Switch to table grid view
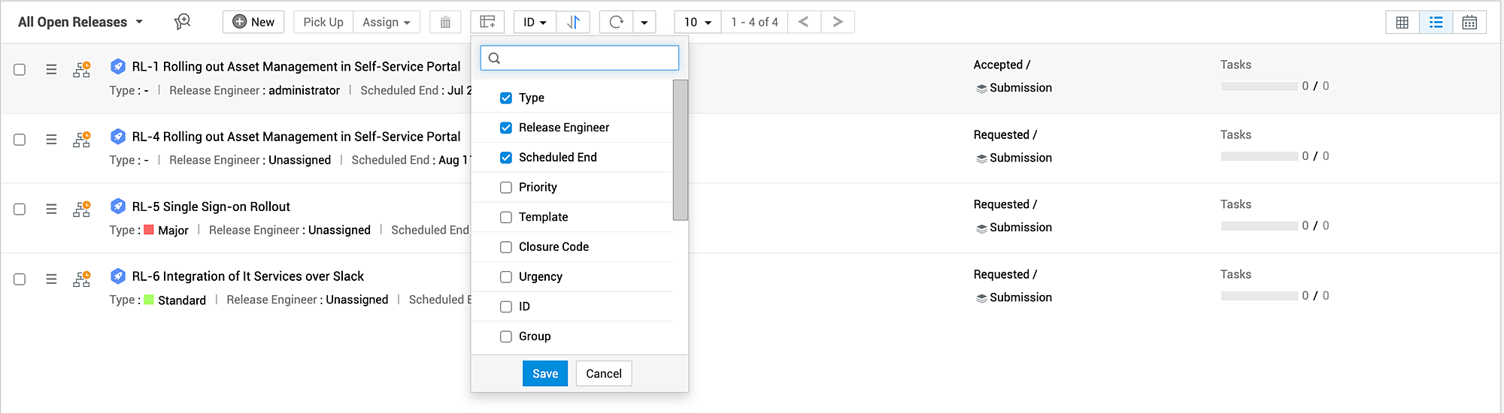The width and height of the screenshot is (1504, 413). (1402, 23)
